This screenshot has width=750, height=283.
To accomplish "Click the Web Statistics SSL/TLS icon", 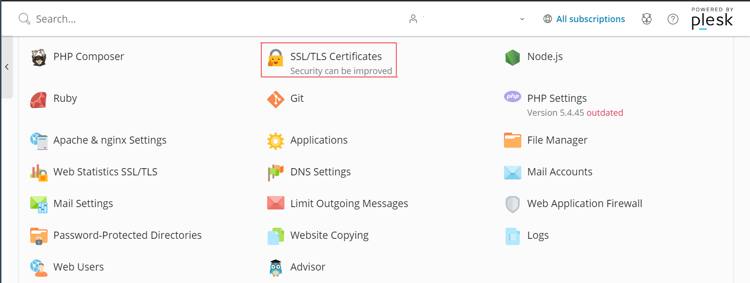I will [38, 172].
